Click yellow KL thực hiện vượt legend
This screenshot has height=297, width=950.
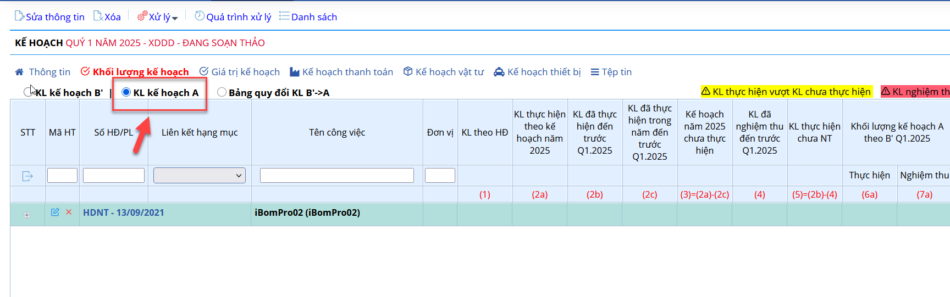coord(786,92)
